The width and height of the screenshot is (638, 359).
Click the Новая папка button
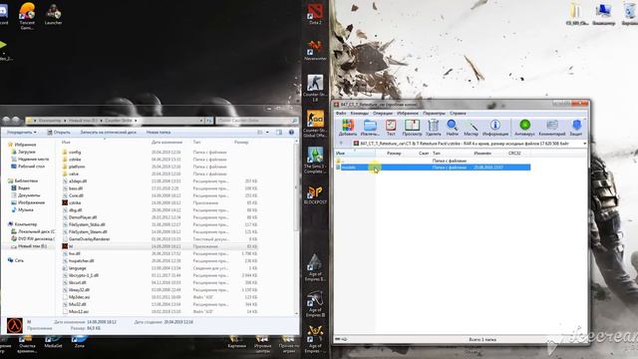tap(159, 133)
